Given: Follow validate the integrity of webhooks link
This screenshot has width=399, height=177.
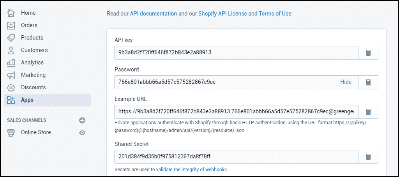Looking at the screenshot, I should pyautogui.click(x=191, y=170).
